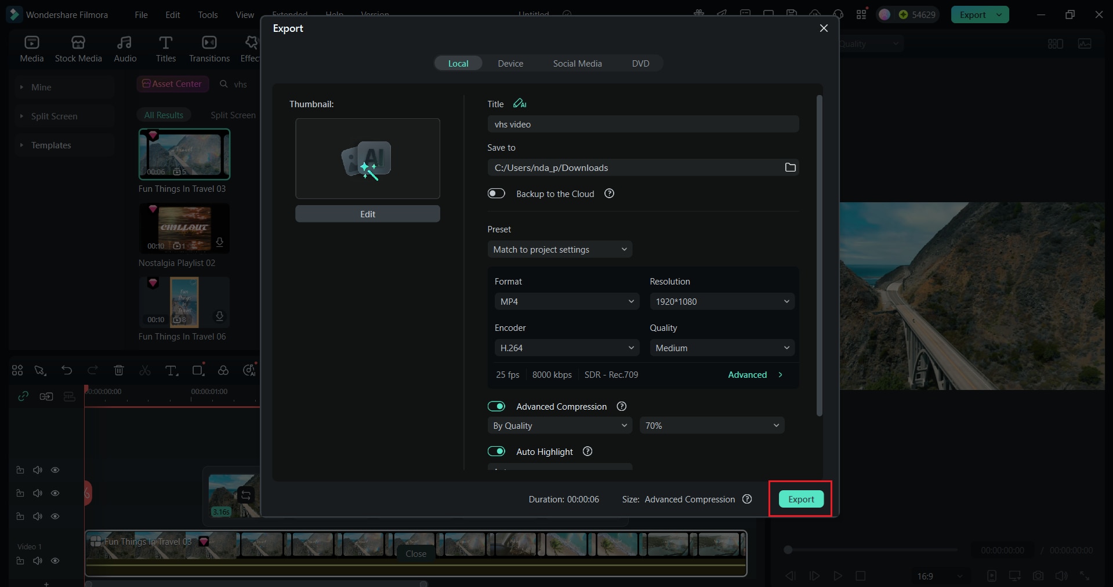
Task: Open the add Text tool icon
Action: [x=172, y=370]
